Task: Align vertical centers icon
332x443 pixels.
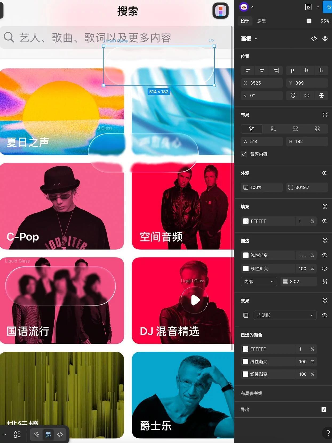Action: (307, 70)
